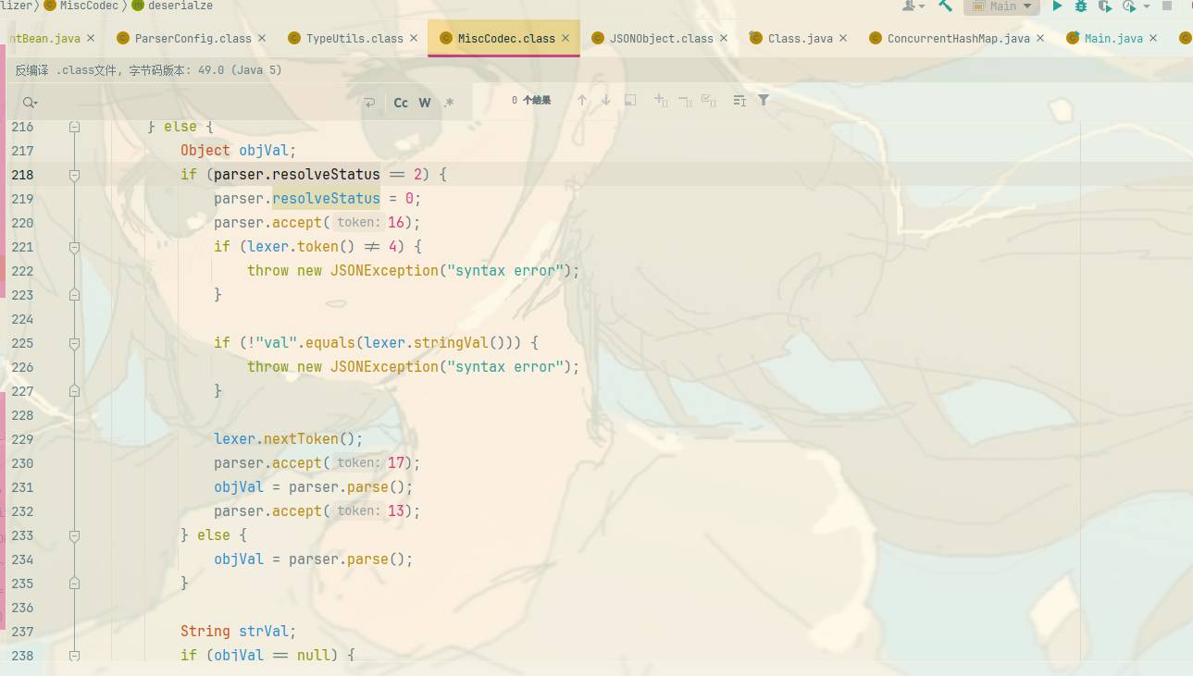The image size is (1193, 676).
Task: Switch to the JSONObject.class tab
Action: [661, 39]
